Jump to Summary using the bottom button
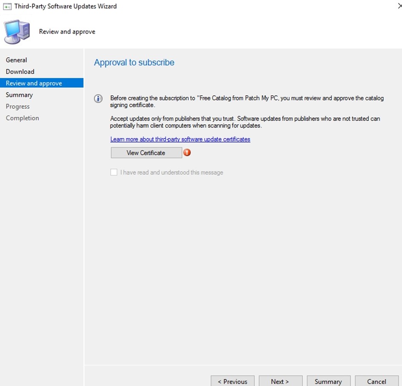This screenshot has width=402, height=386. [x=329, y=381]
